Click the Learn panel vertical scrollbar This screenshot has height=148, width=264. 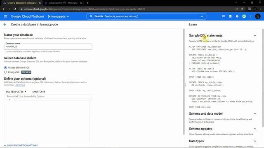(x=263, y=78)
